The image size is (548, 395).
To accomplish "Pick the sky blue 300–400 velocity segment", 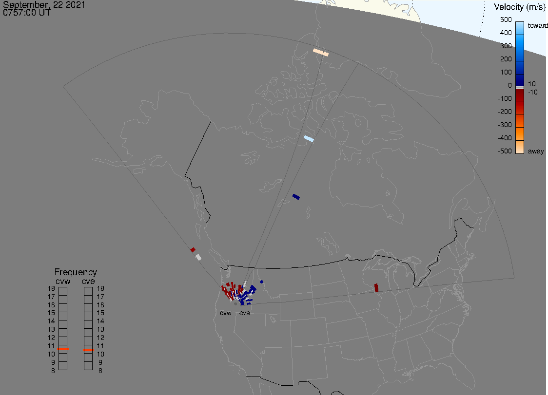I will click(520, 41).
